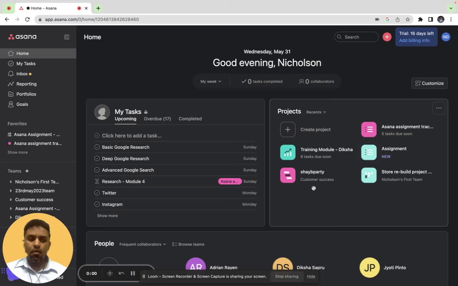Open Asana assignment tra... favorite with pink dot

38,143
